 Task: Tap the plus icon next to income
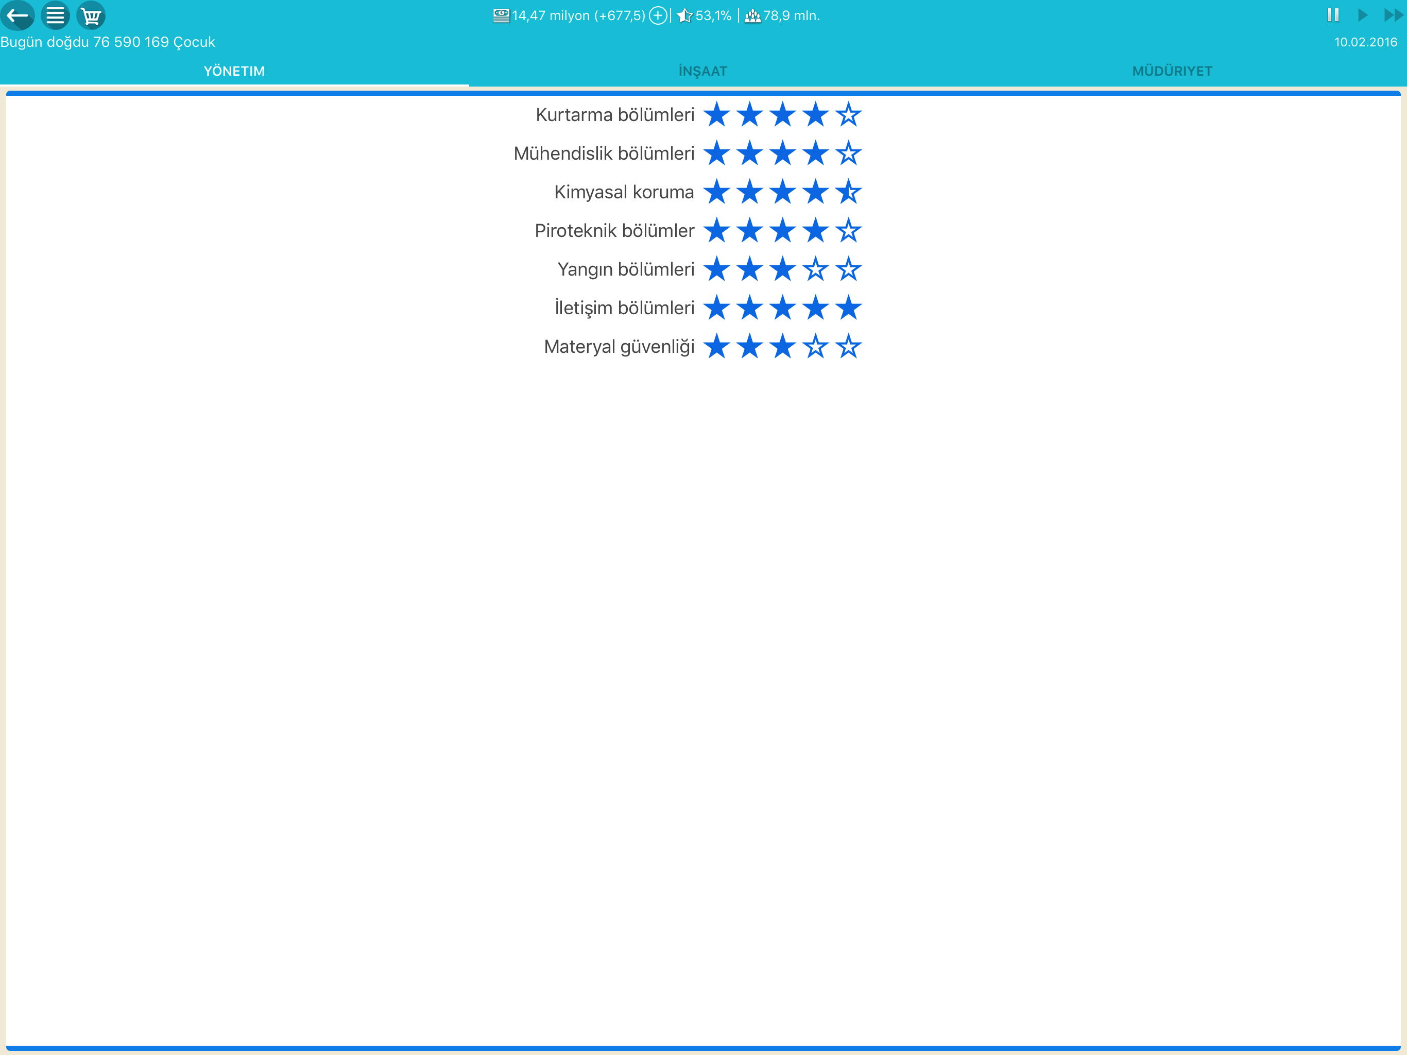pyautogui.click(x=658, y=15)
